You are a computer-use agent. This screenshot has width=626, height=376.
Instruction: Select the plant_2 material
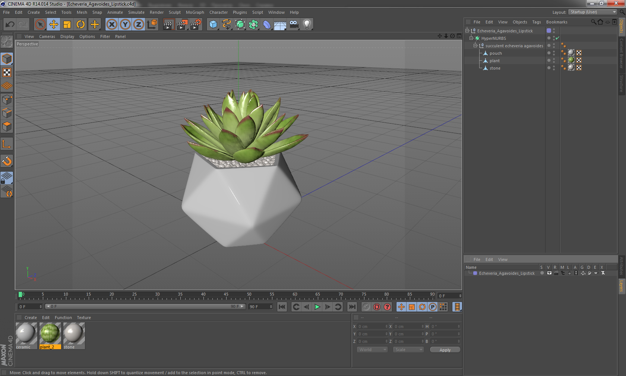click(x=50, y=335)
